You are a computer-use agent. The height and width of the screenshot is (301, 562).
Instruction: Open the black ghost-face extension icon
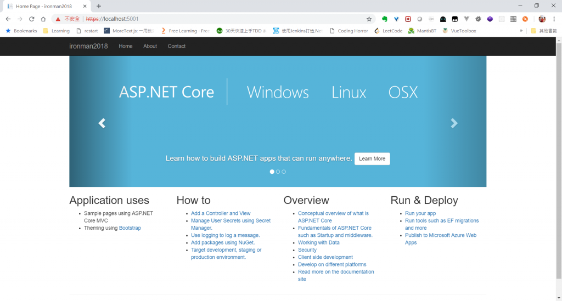point(443,19)
